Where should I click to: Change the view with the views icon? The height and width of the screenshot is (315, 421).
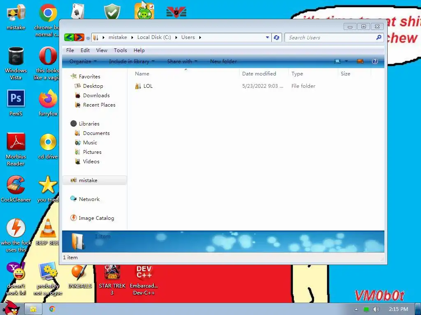[338, 62]
